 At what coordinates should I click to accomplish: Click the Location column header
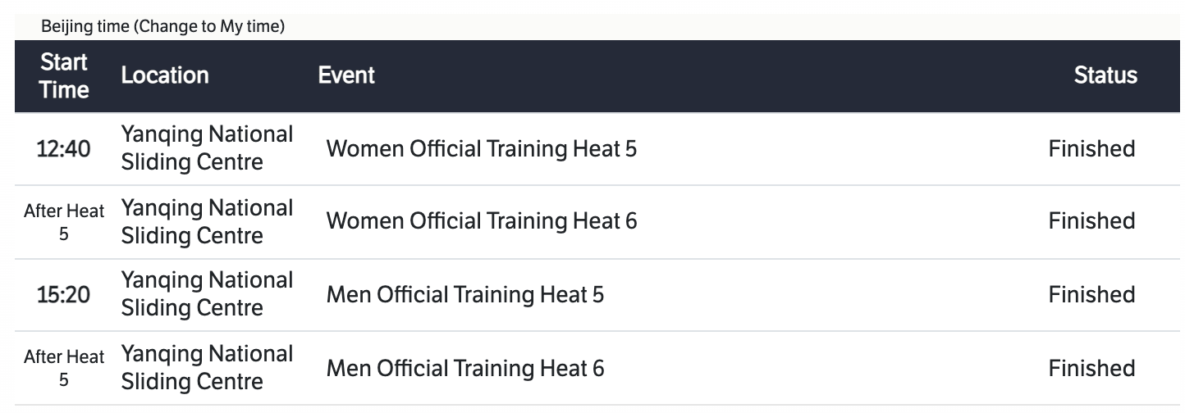(x=164, y=76)
